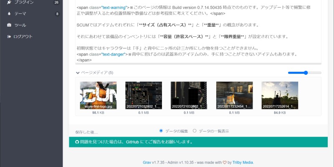Click the 98.1 KB file size label

pos(98,113)
